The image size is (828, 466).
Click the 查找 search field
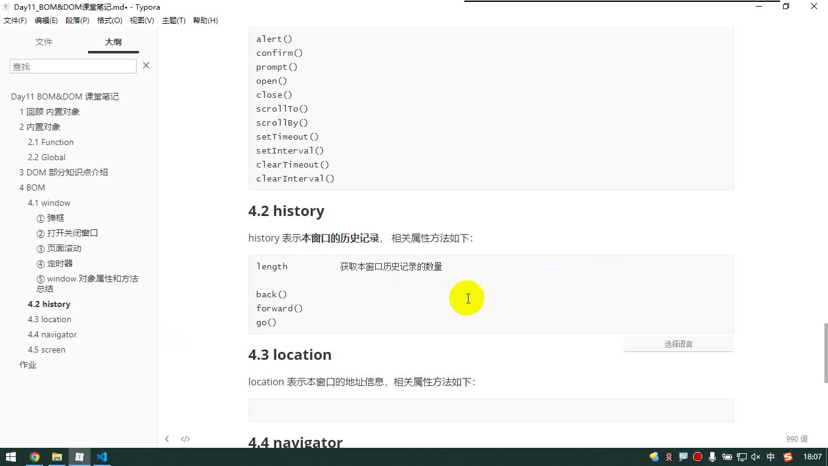pyautogui.click(x=73, y=66)
